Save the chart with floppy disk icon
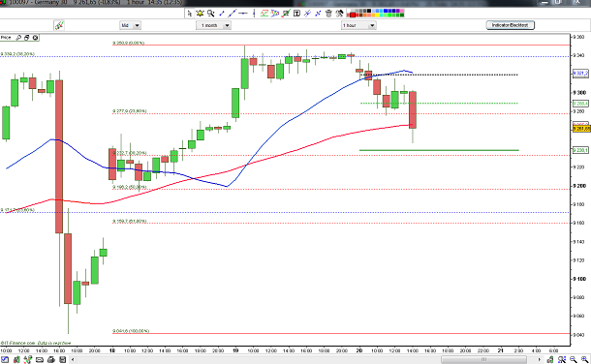This screenshot has height=364, width=591. (63, 360)
